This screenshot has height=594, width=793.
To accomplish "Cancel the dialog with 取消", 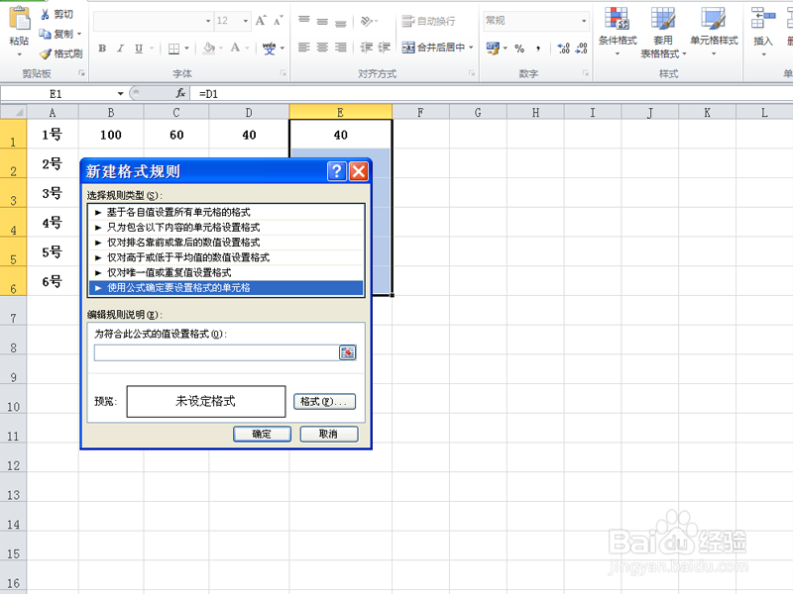I will click(x=329, y=434).
